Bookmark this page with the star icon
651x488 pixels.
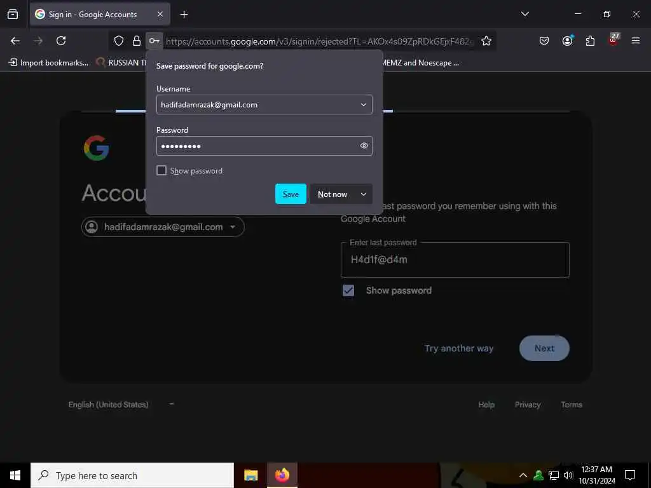[486, 41]
